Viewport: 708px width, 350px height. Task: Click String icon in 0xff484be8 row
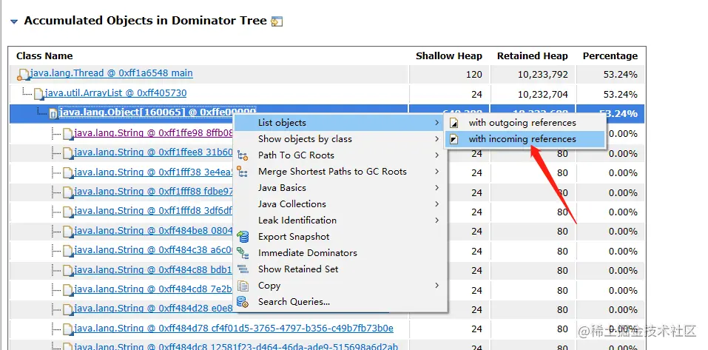(68, 232)
